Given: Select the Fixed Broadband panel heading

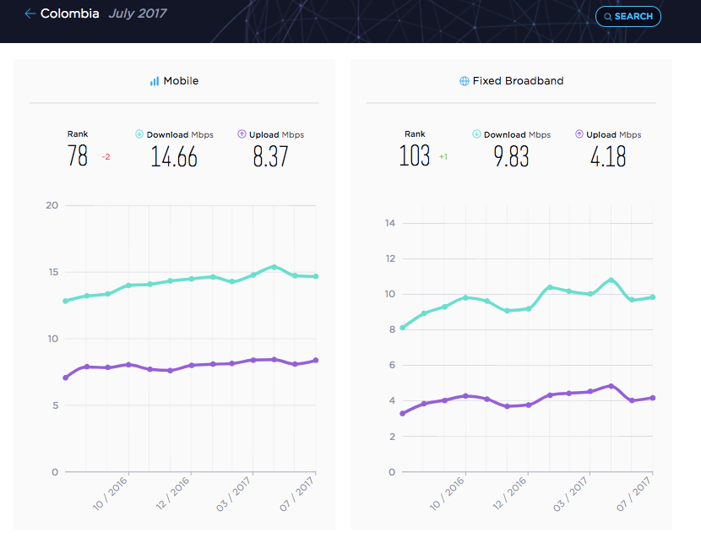Looking at the screenshot, I should click(x=519, y=81).
